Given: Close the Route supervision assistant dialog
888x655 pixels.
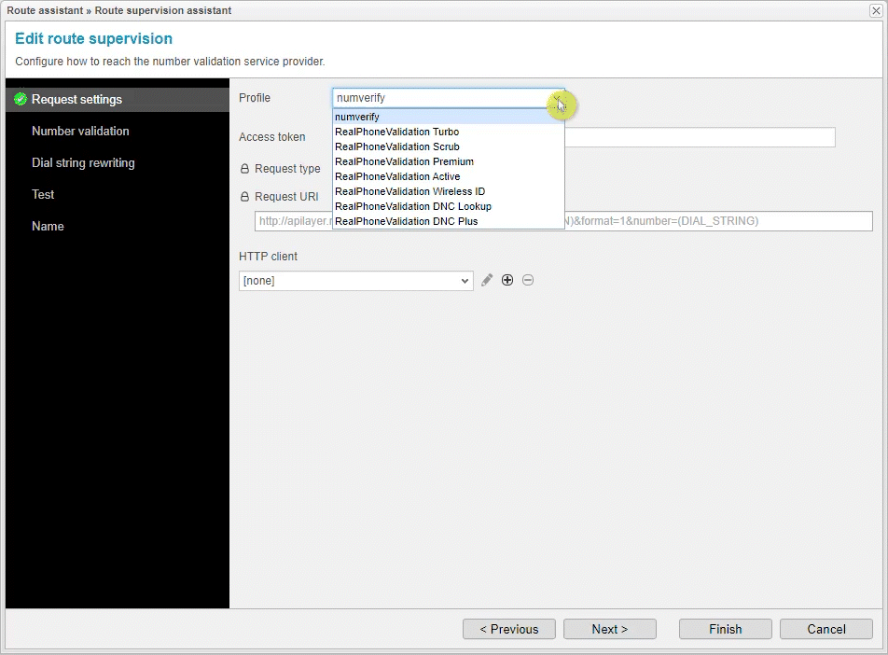Looking at the screenshot, I should click(x=876, y=11).
